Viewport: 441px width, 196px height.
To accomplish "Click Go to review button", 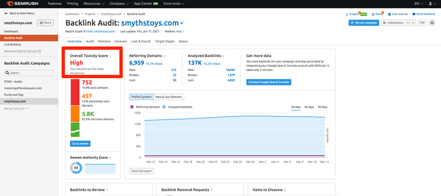I will (x=80, y=144).
